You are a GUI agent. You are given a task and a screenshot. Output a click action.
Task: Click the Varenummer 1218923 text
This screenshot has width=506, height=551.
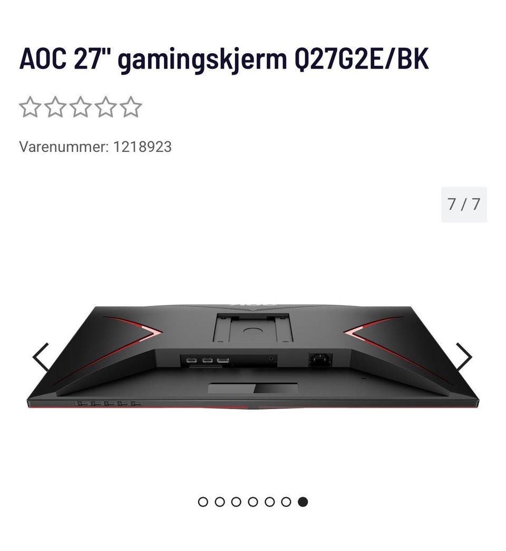(x=95, y=147)
